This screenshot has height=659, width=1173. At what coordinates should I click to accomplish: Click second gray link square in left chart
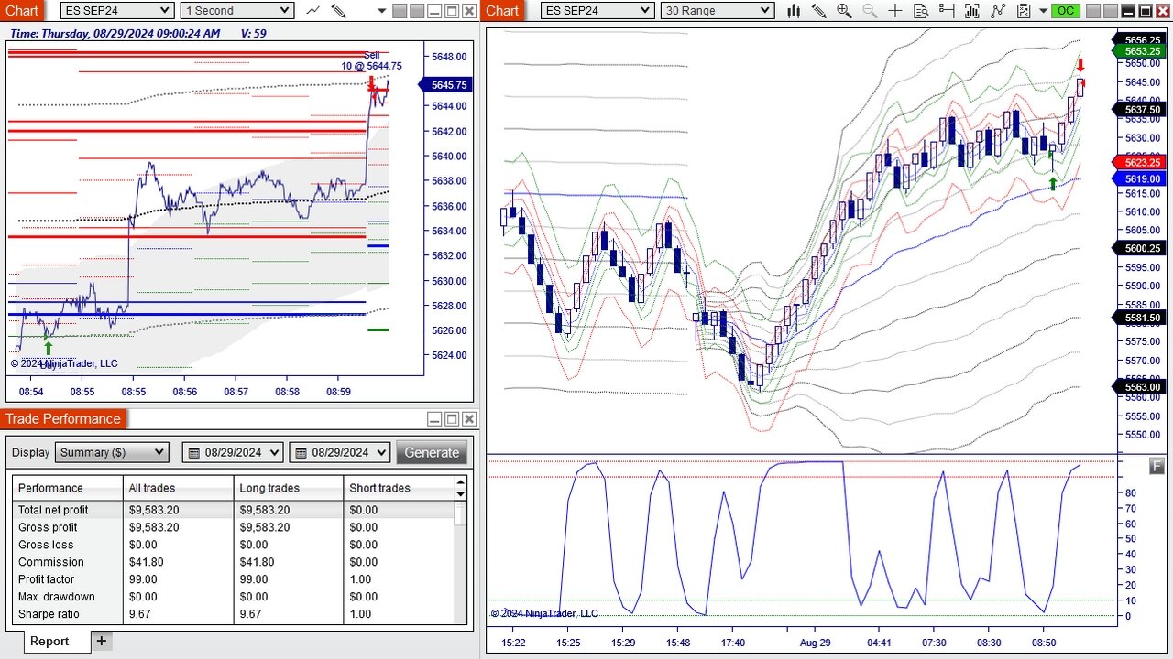point(417,11)
